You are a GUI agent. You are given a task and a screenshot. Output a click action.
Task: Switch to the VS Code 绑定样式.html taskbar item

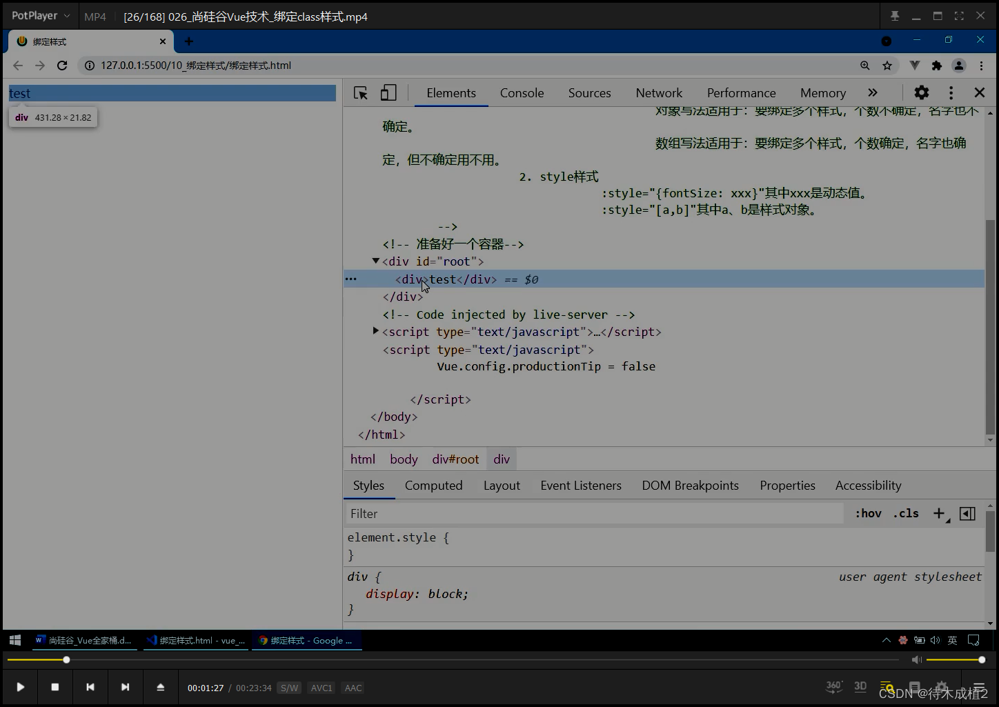click(196, 640)
